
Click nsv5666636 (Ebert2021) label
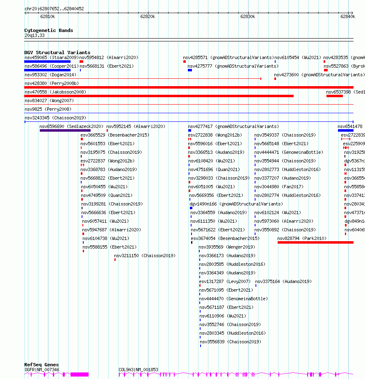[108, 213]
